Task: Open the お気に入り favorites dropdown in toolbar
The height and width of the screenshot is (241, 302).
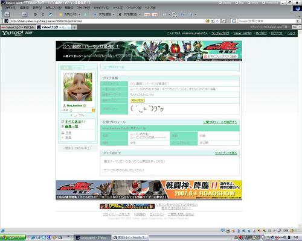Action: (x=69, y=14)
